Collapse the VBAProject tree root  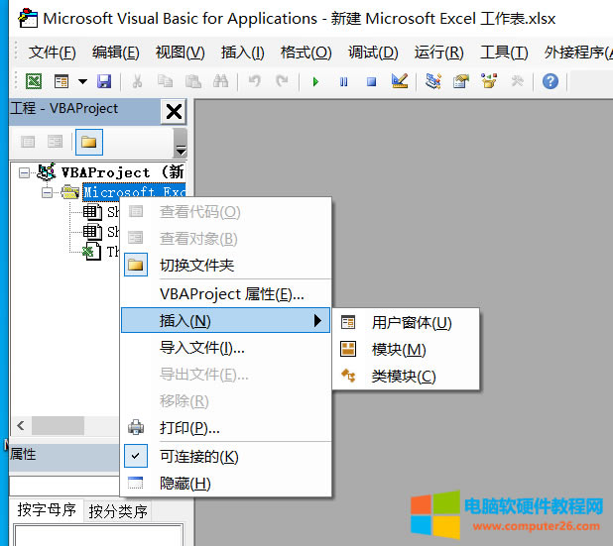click(x=24, y=172)
